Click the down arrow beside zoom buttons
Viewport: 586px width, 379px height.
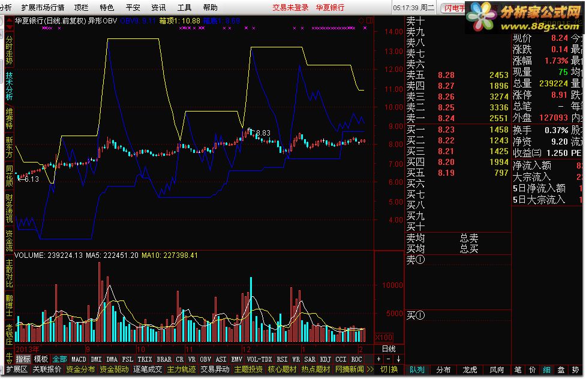coord(398,359)
